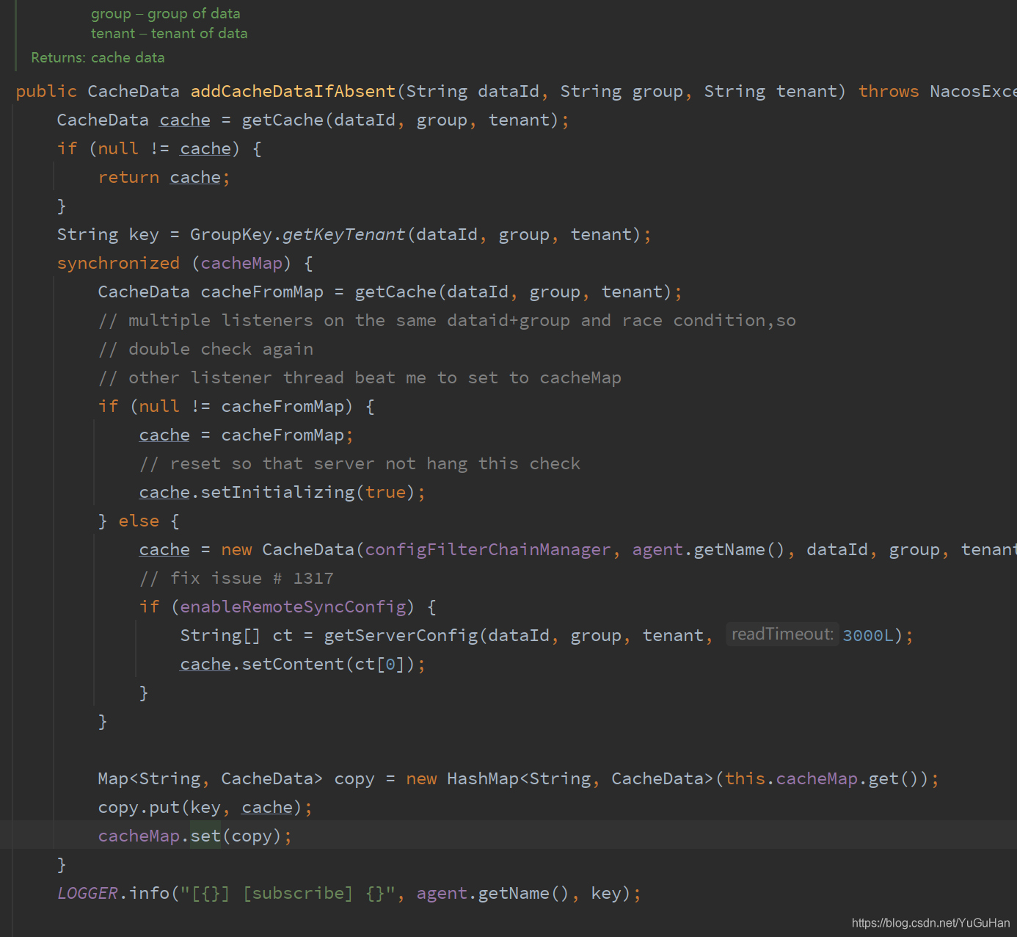Select the 'throws' keyword in the method signature

click(x=889, y=91)
